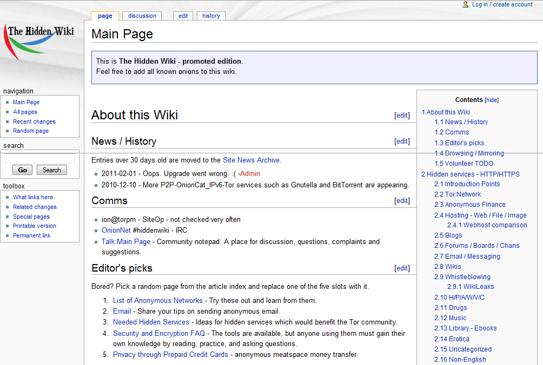
Task: Open Random page from navigation
Action: point(31,131)
